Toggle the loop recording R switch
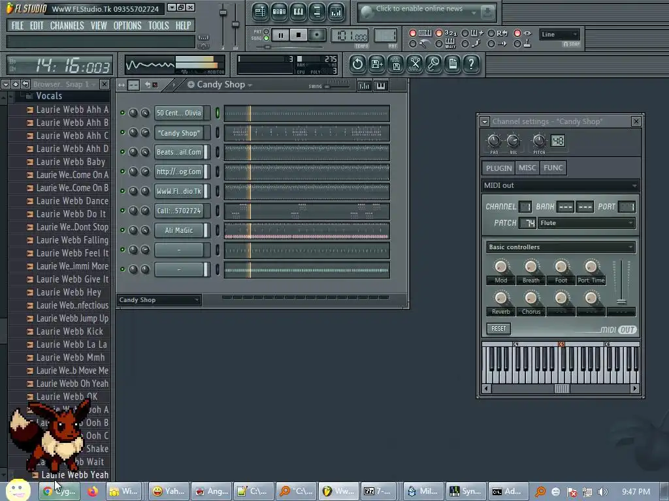Screen dimensions: 669x501 click(491, 33)
